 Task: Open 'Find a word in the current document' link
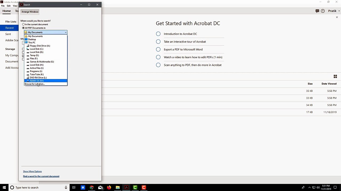(x=41, y=176)
